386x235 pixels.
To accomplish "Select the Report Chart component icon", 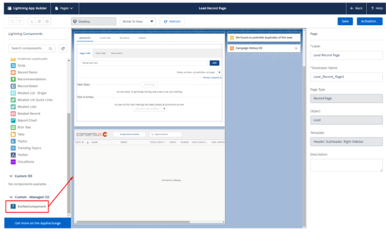I will [x=14, y=120].
